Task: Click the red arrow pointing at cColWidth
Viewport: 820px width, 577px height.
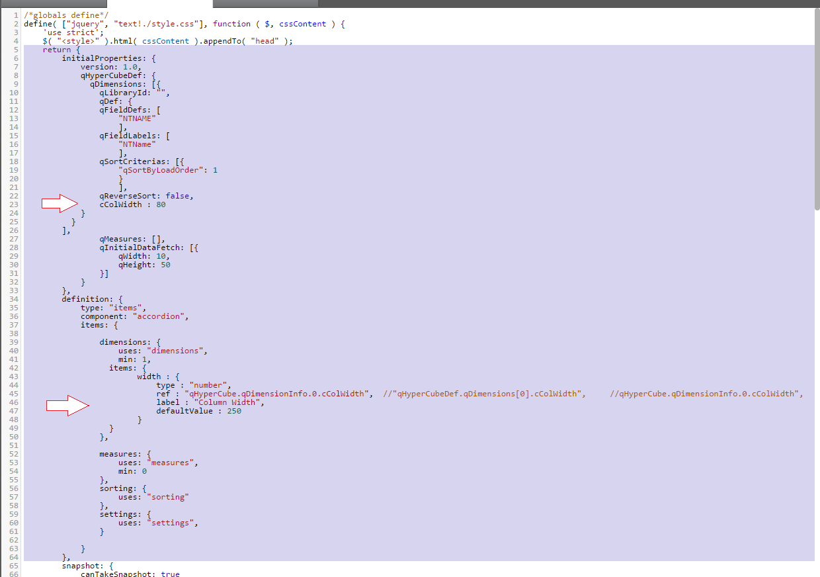Action: [x=60, y=204]
